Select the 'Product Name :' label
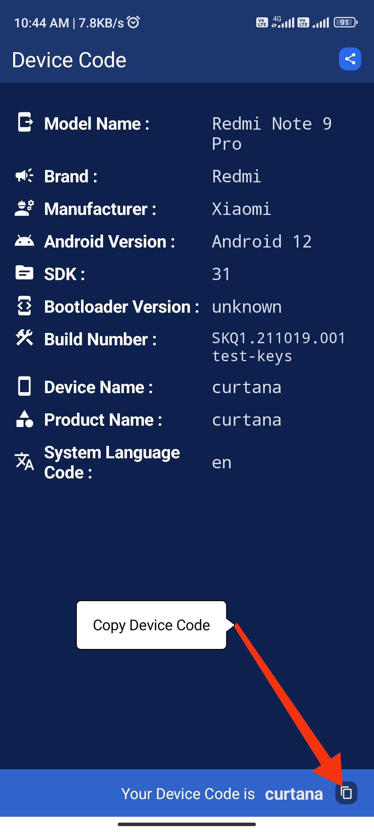374x832 pixels. coord(103,419)
